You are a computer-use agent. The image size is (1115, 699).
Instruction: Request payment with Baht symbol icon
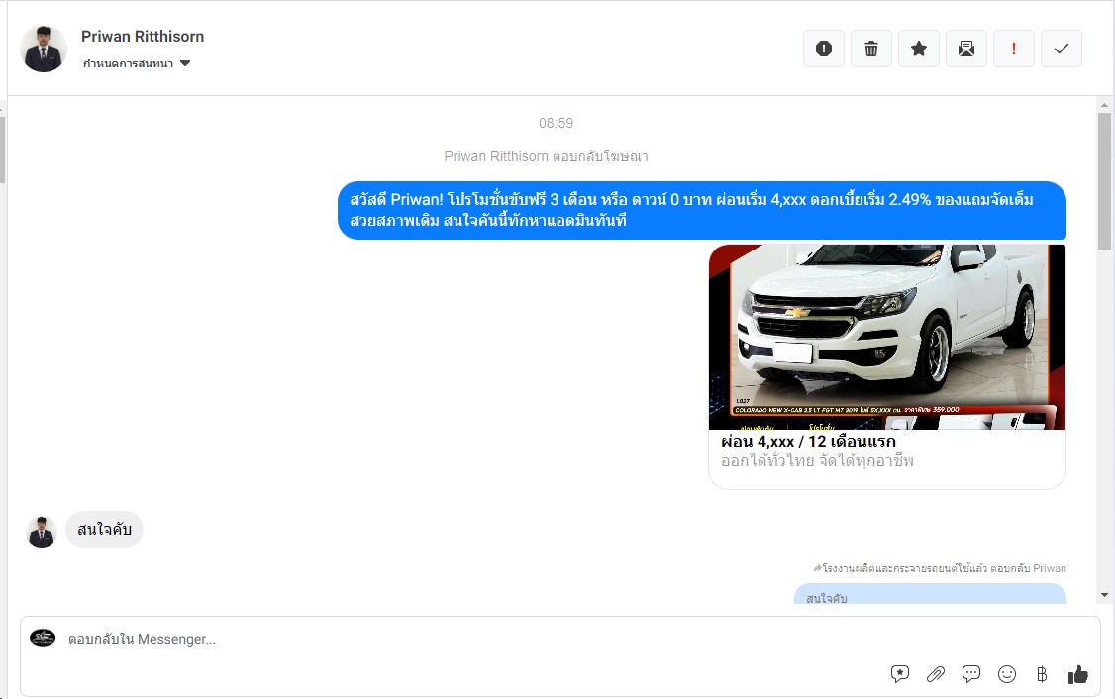1042,674
